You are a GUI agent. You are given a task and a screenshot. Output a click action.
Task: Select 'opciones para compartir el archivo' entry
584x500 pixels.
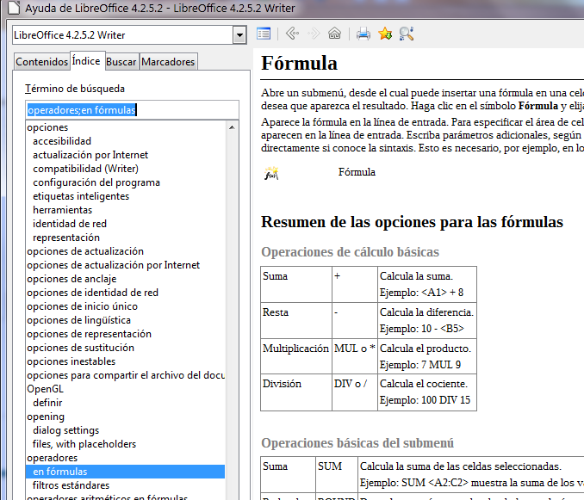point(126,375)
